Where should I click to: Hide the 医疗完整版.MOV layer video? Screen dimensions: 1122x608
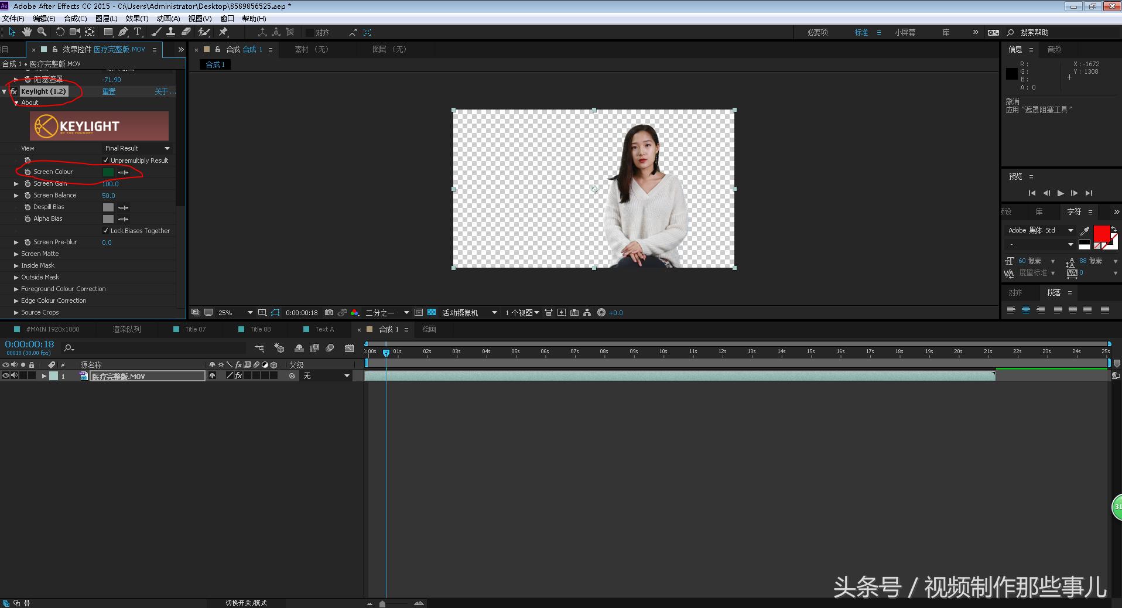coord(5,376)
